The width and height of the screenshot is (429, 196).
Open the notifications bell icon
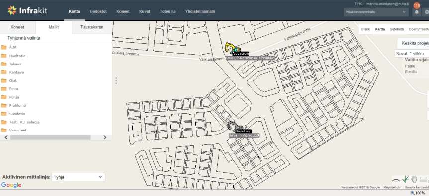pyautogui.click(x=417, y=12)
